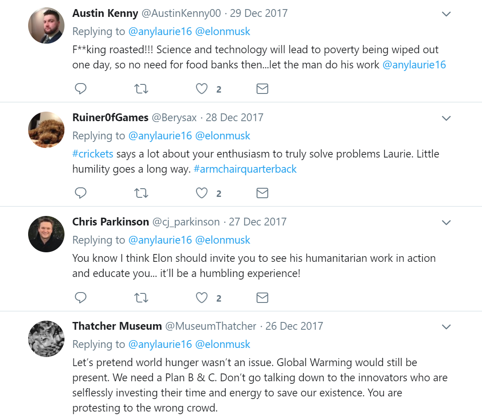
Task: Like the Ruiner0fGames crickets tweet
Action: (202, 193)
